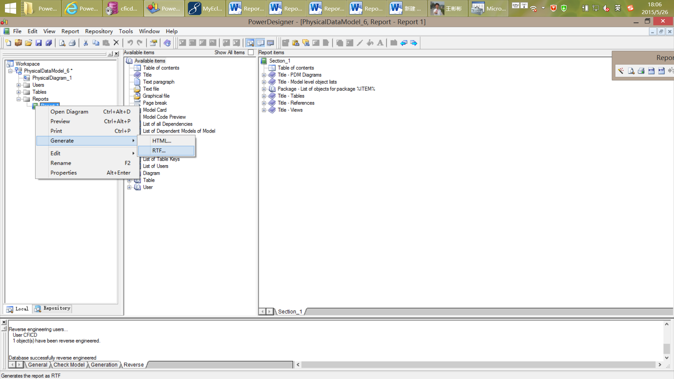Click the Undo arrow icon
Screen dimensions: 674x379
130,43
